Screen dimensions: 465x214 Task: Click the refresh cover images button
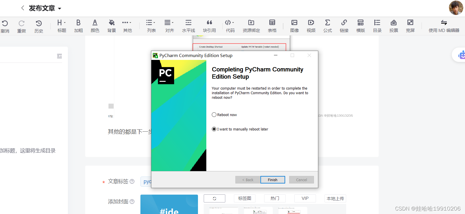(214, 198)
